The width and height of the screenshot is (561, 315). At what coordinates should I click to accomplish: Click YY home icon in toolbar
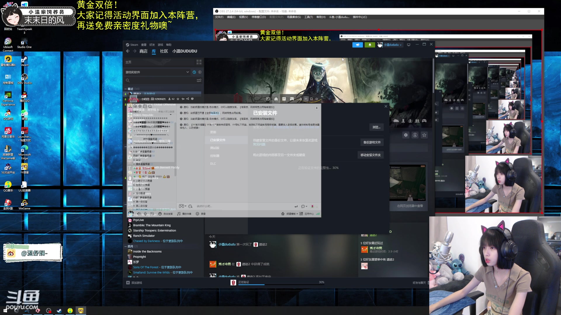click(x=276, y=99)
